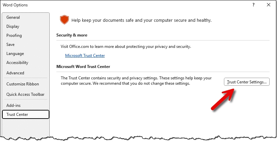Close the Word Options dialog

pyautogui.click(x=268, y=5)
